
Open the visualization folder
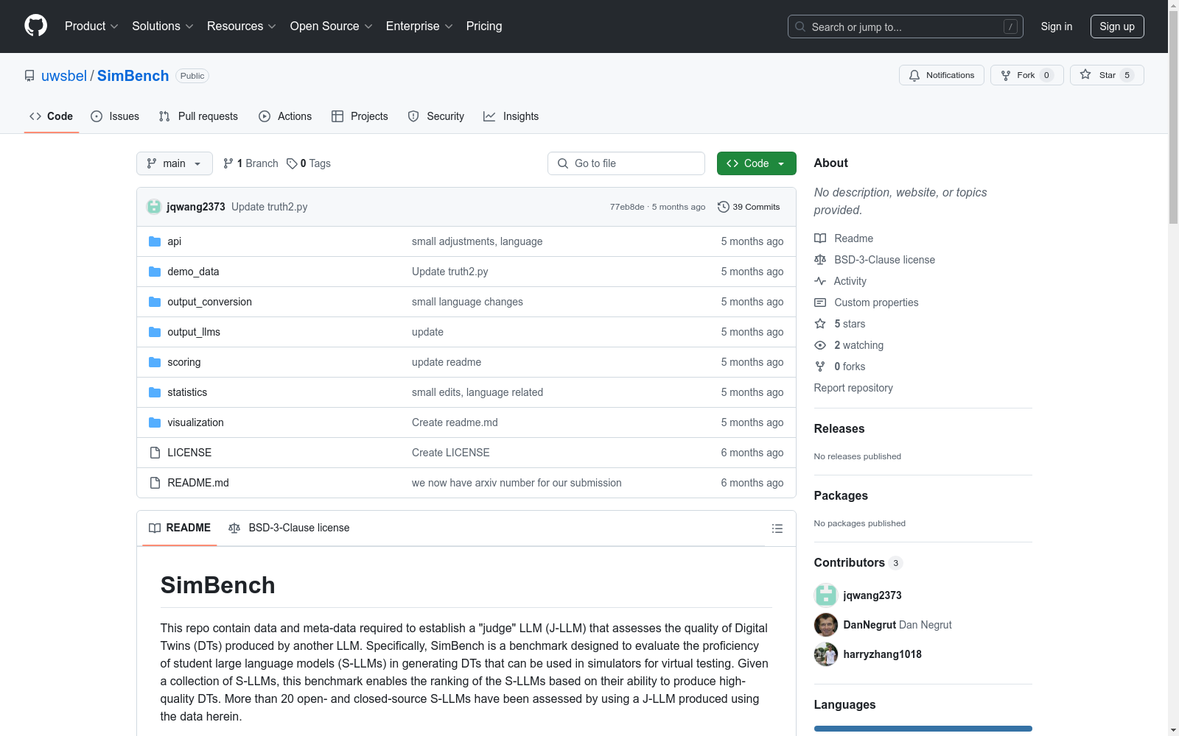(x=195, y=422)
